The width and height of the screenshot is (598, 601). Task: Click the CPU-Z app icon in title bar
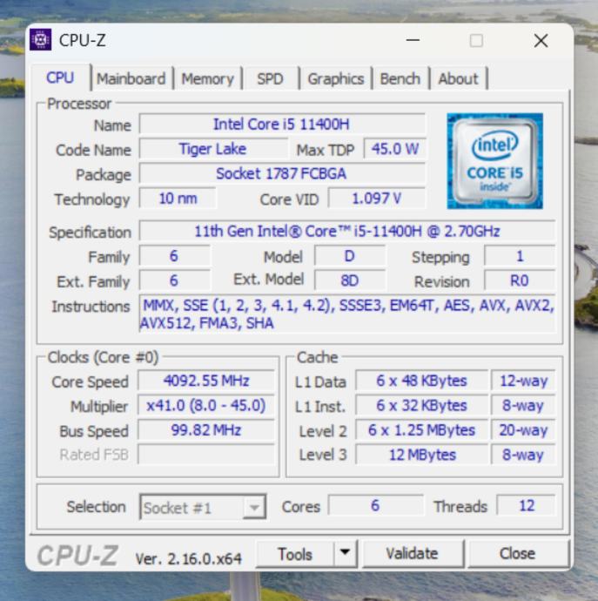point(41,39)
